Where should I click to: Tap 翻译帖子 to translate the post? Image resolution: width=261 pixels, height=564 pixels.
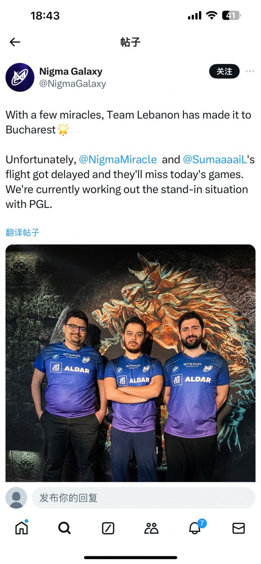pos(22,233)
